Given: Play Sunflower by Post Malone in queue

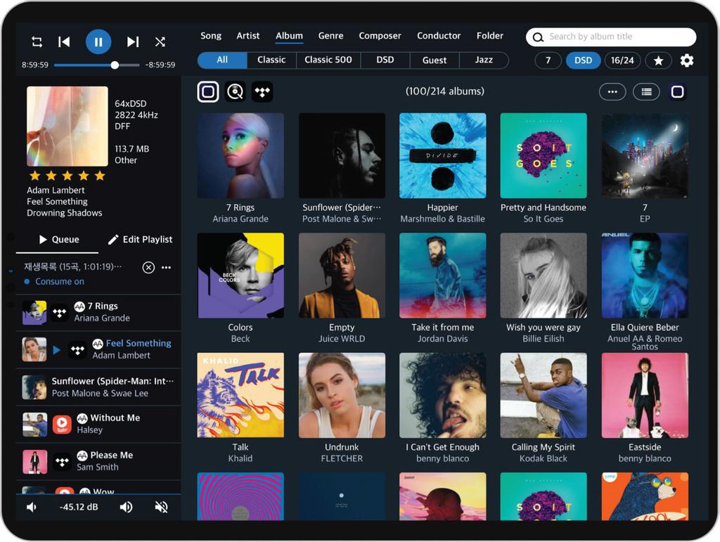Looking at the screenshot, I should tap(98, 387).
